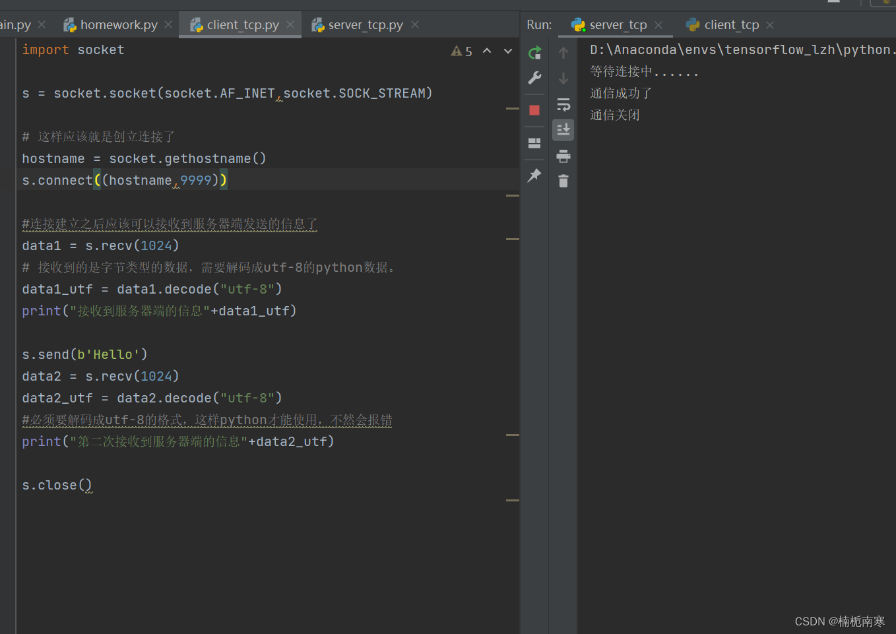
Task: Go down the stack trace arrow
Action: pos(563,79)
